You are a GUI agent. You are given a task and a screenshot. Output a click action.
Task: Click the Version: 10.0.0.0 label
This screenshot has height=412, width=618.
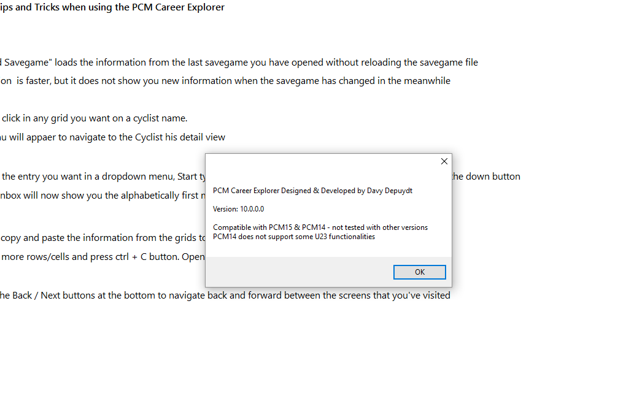click(x=239, y=209)
